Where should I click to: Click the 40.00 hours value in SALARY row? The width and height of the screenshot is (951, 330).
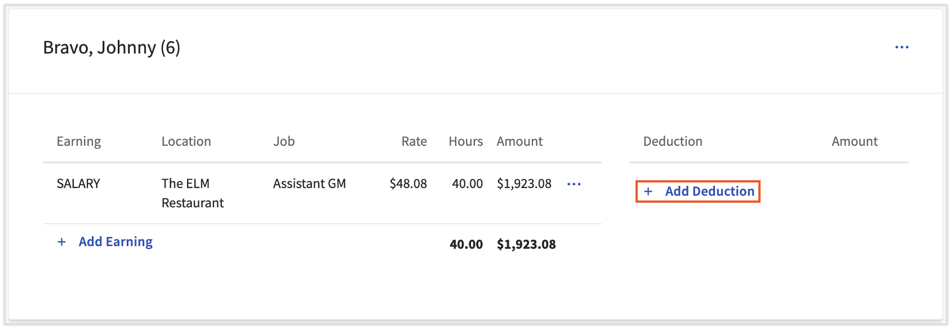pyautogui.click(x=467, y=184)
